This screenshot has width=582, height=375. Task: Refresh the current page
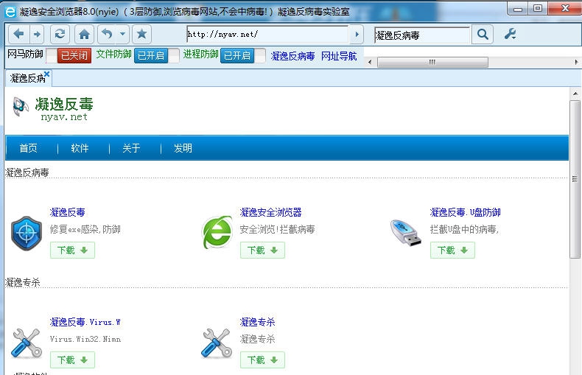(60, 35)
